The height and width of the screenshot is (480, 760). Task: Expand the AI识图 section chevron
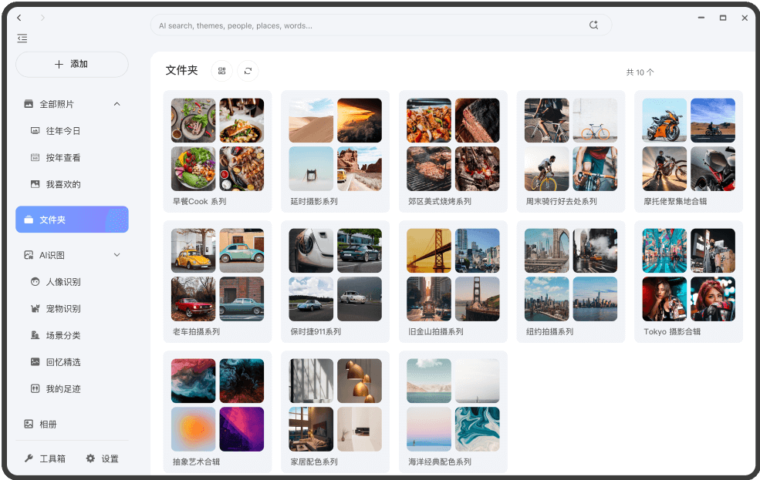pos(117,255)
